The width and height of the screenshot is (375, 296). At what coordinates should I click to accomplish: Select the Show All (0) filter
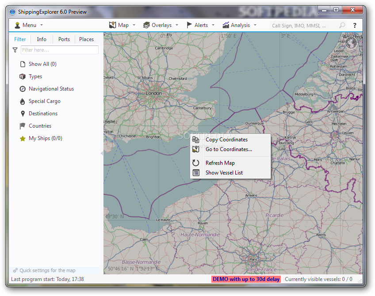42,64
